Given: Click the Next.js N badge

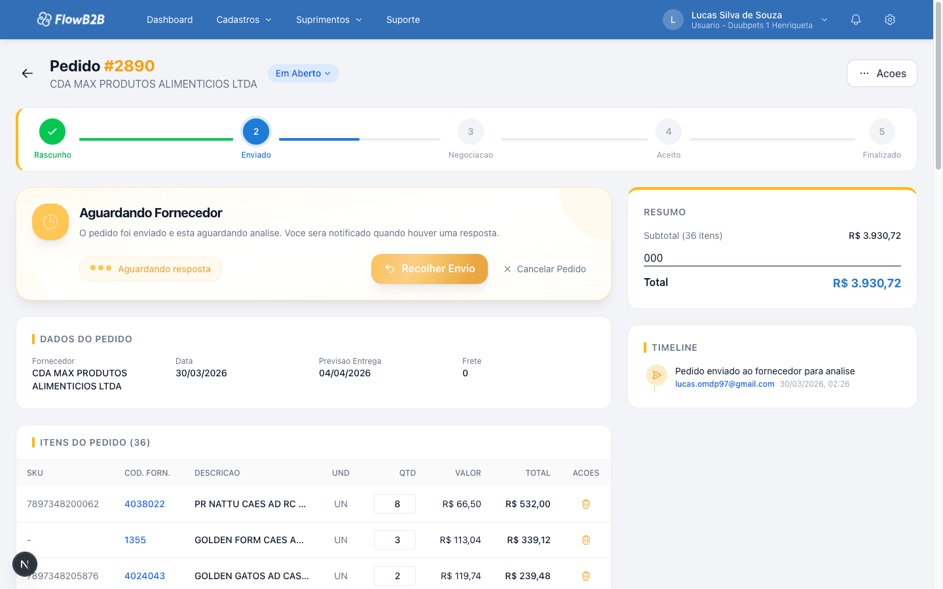Looking at the screenshot, I should [x=25, y=564].
